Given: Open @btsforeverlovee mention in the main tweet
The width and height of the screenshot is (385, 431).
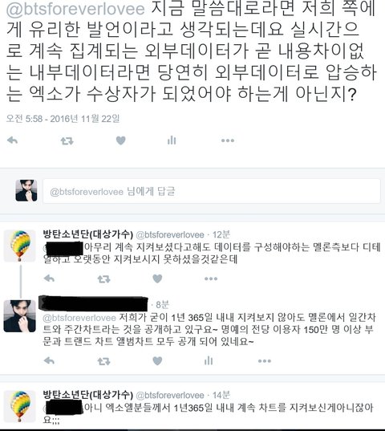Looking at the screenshot, I should (75, 9).
